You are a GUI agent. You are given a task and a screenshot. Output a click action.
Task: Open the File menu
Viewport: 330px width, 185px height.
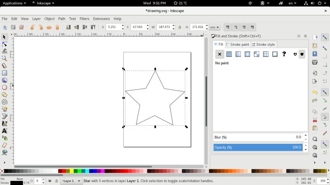[x=5, y=19]
